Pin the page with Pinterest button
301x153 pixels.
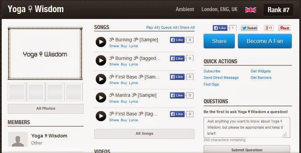click(284, 28)
